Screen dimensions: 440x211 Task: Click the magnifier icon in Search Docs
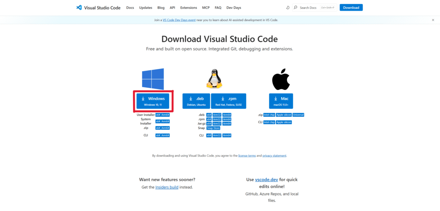tap(296, 8)
